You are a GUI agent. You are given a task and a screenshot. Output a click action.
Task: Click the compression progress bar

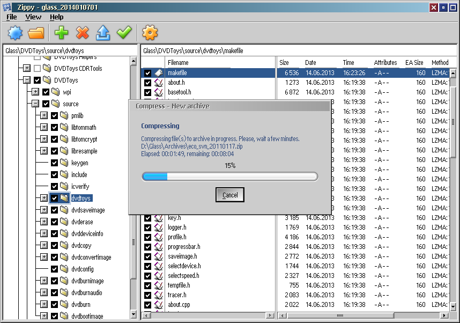[229, 177]
